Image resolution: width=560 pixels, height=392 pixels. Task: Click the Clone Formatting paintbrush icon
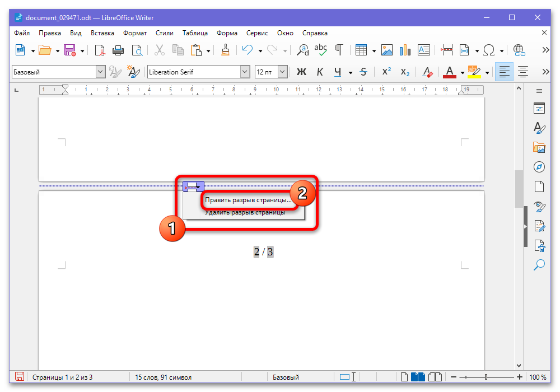pyautogui.click(x=225, y=50)
